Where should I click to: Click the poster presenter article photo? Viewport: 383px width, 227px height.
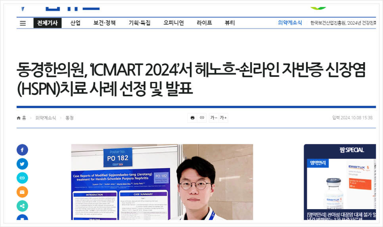click(162, 182)
